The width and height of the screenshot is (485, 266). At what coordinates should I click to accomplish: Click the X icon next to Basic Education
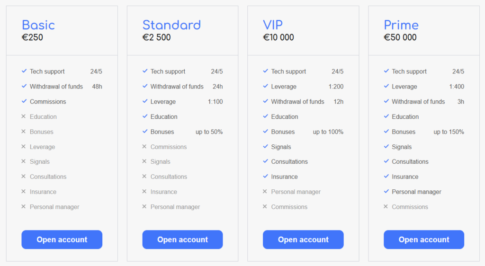click(24, 116)
